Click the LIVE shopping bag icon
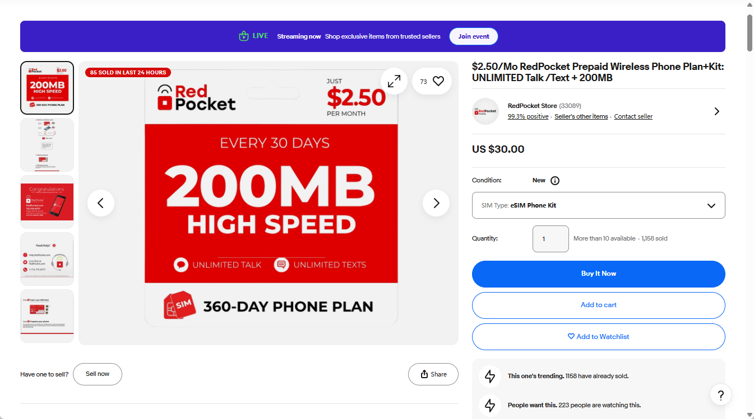This screenshot has height=419, width=754. pos(243,36)
